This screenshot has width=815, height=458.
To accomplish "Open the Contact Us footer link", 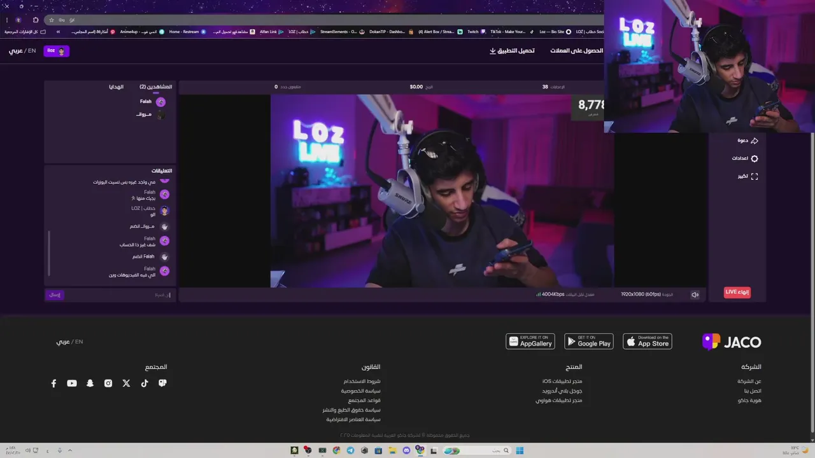I will (753, 391).
